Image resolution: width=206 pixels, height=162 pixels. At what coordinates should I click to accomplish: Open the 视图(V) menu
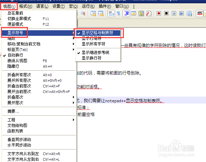(x=9, y=6)
